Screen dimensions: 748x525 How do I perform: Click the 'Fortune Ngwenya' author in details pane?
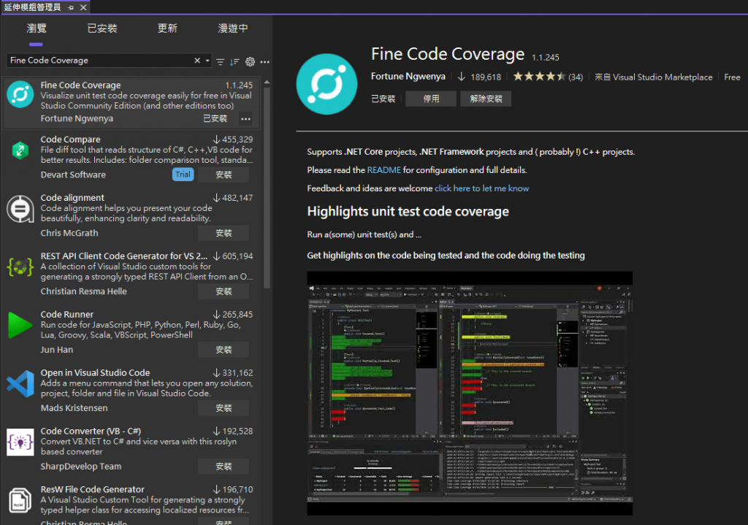pos(408,76)
